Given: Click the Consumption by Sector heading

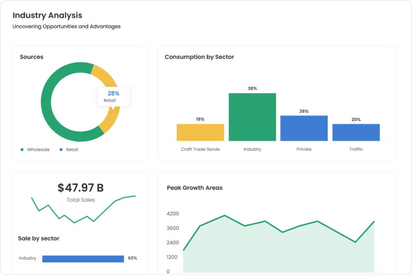Looking at the screenshot, I should click(x=199, y=57).
